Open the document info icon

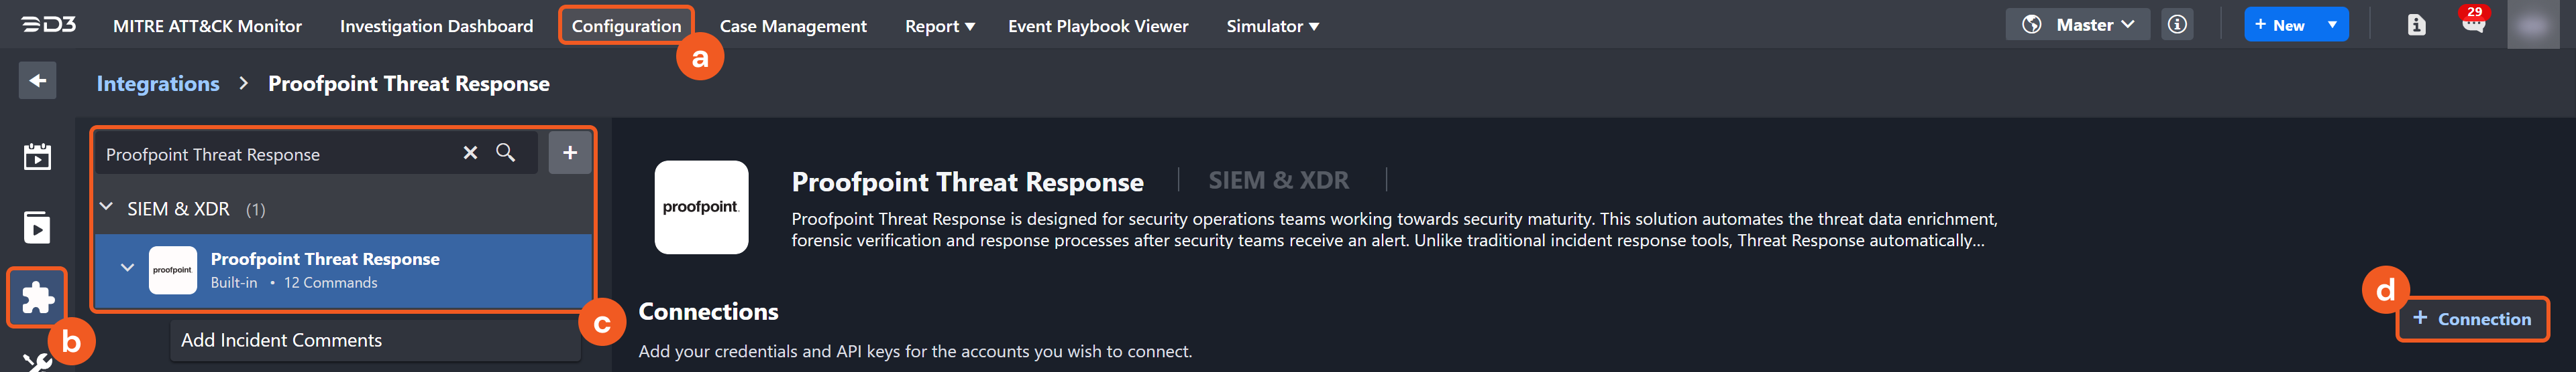[x=2416, y=25]
